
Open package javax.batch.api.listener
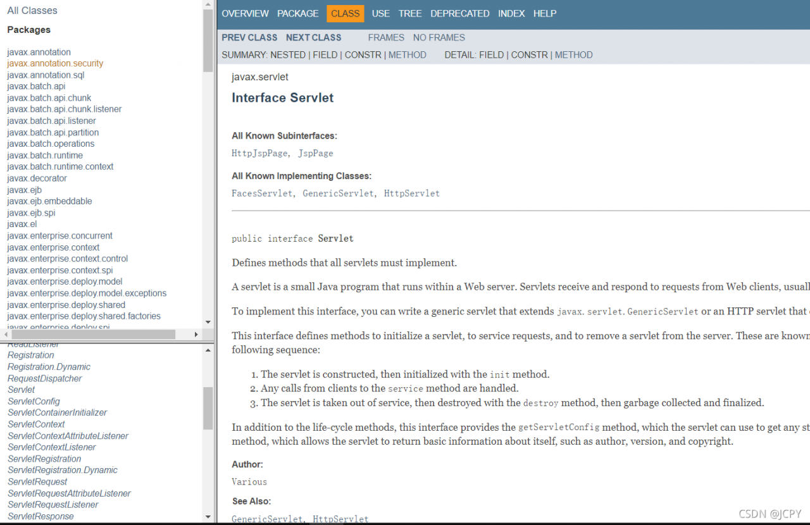[x=51, y=120]
